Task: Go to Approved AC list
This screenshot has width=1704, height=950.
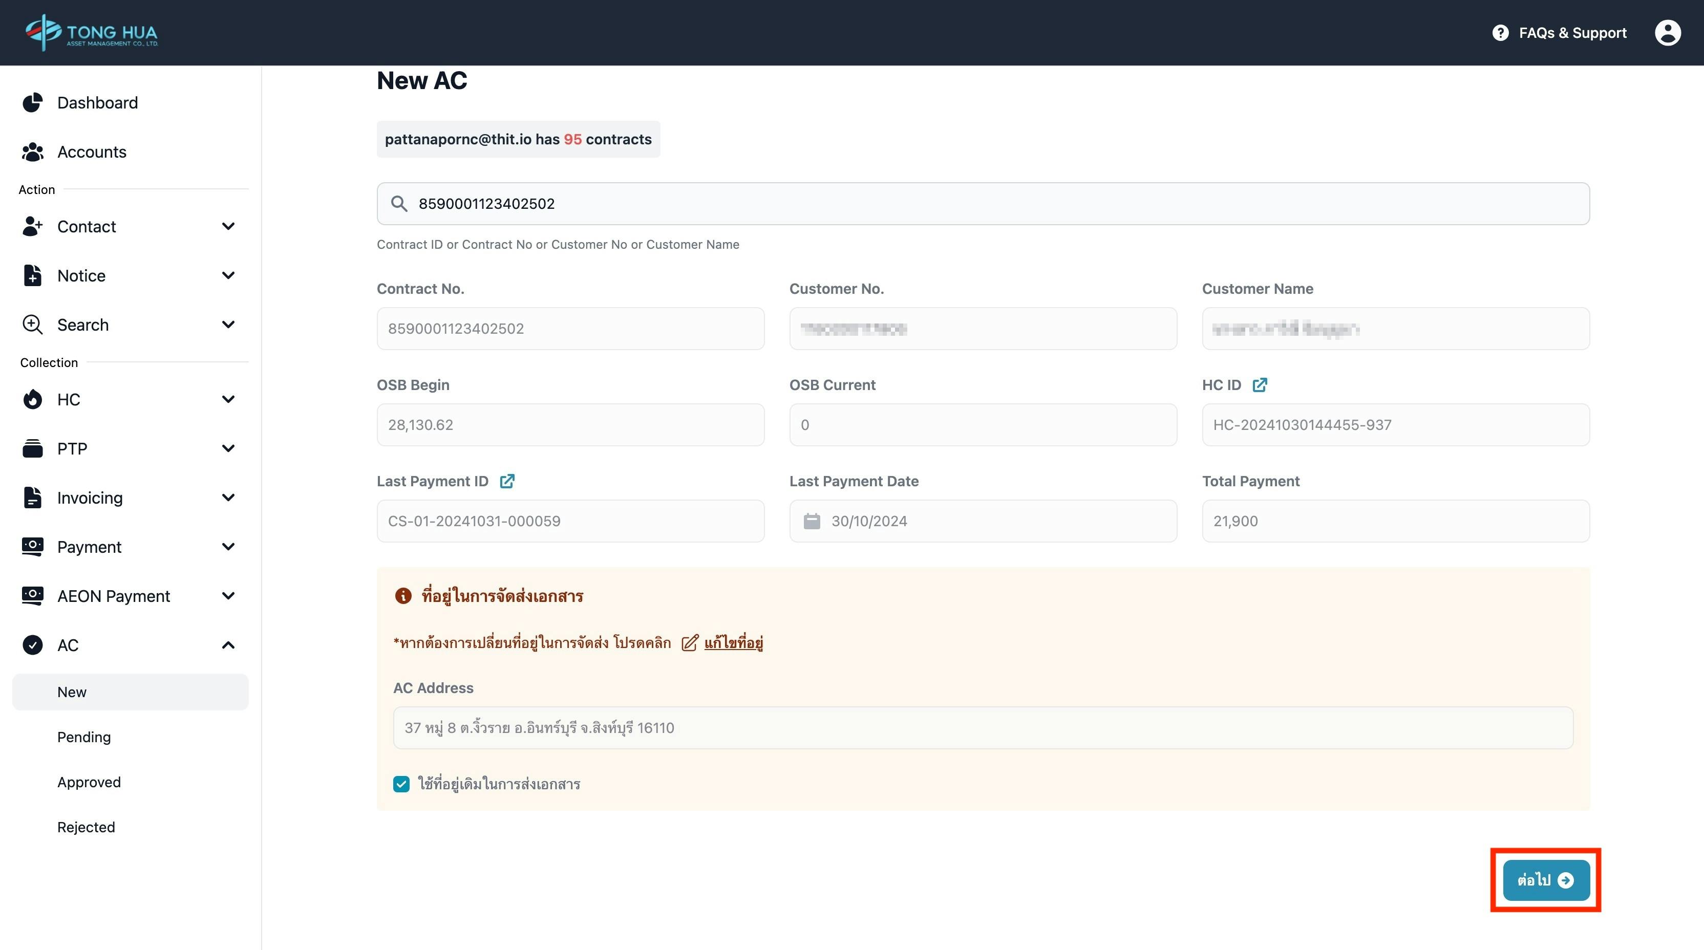Action: pos(89,782)
